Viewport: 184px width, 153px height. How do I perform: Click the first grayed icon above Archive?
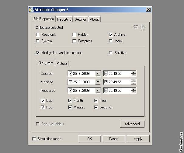pos(136,28)
